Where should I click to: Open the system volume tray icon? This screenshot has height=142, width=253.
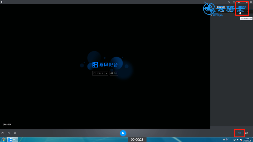pyautogui.click(x=237, y=140)
